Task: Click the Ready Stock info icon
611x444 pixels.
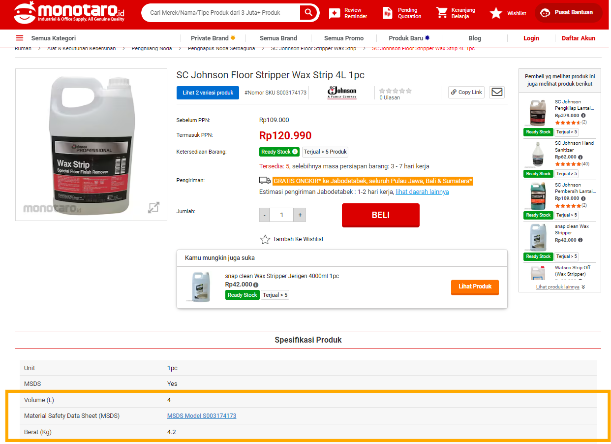Action: pos(295,152)
